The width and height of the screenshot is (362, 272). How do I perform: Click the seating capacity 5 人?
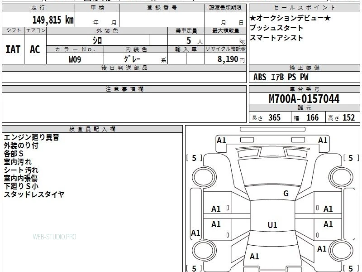[194, 41]
